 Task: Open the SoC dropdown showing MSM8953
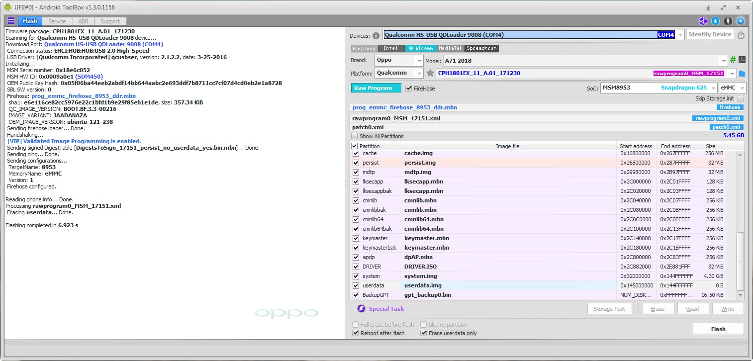click(x=713, y=88)
